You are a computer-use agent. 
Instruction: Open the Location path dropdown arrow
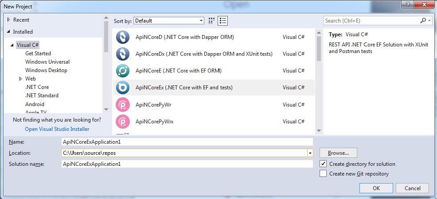click(310, 153)
